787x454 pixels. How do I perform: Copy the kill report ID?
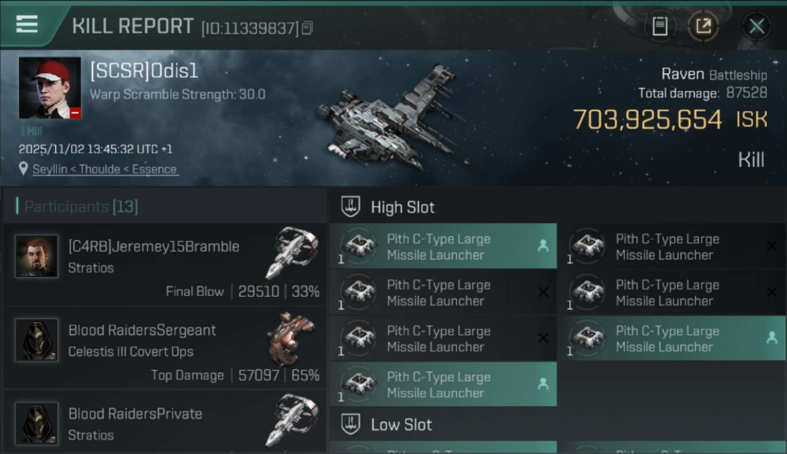tap(308, 28)
